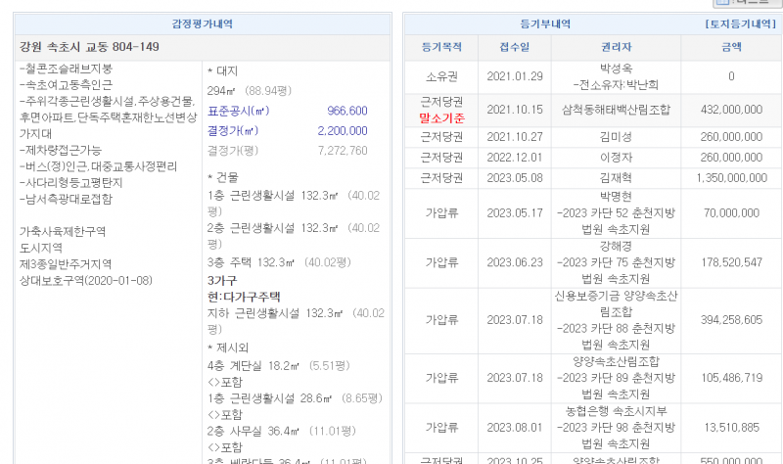Click the 표준공시(㎡) label
This screenshot has height=464, width=783.
pyautogui.click(x=238, y=111)
